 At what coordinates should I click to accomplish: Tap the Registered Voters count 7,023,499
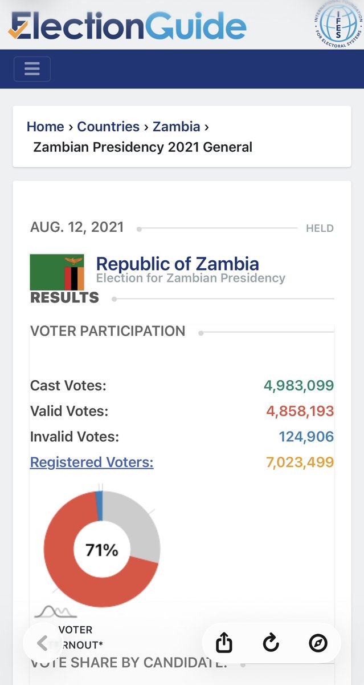300,462
